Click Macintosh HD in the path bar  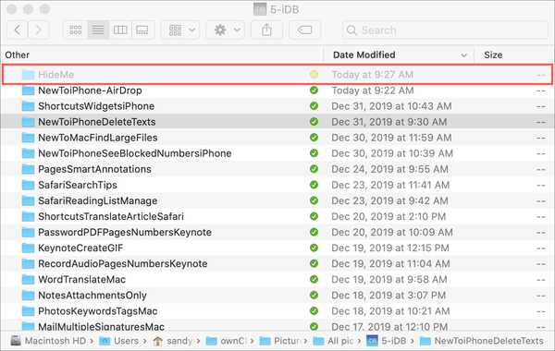48,341
